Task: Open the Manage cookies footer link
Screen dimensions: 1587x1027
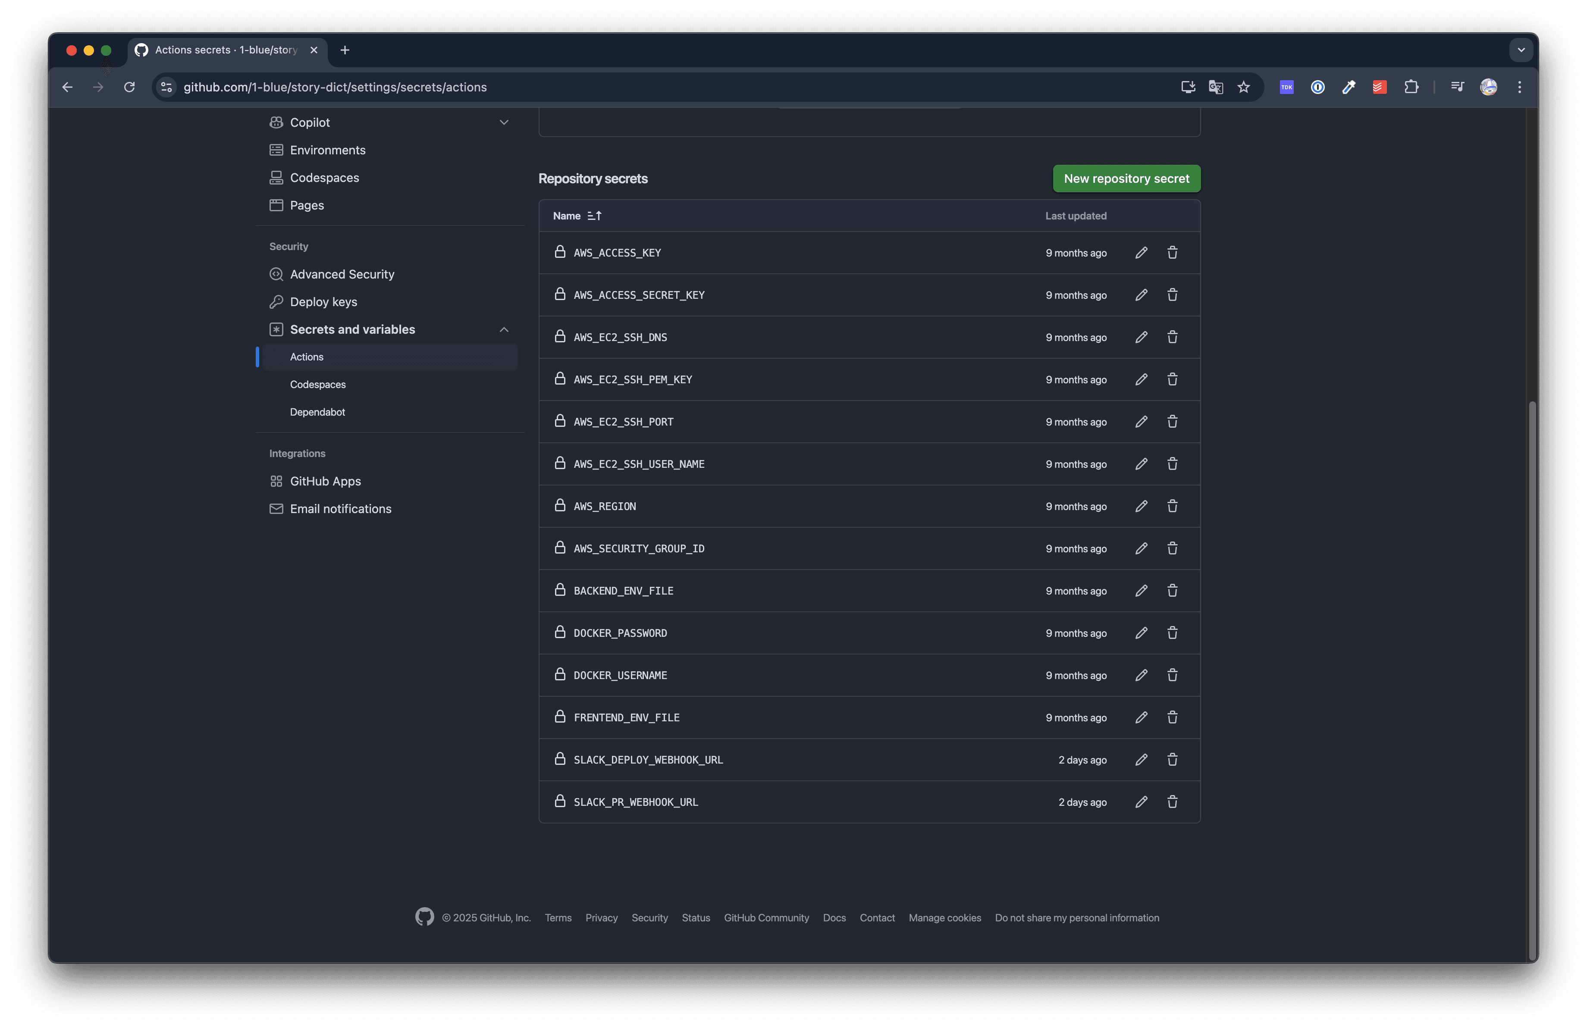Action: [944, 917]
